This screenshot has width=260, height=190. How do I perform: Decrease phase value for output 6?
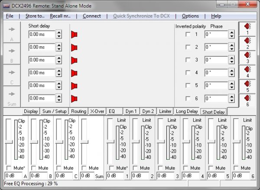(x=232, y=100)
